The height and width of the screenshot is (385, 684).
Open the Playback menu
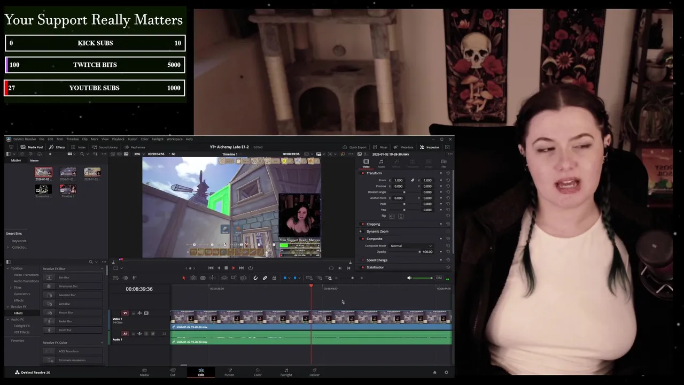[118, 139]
